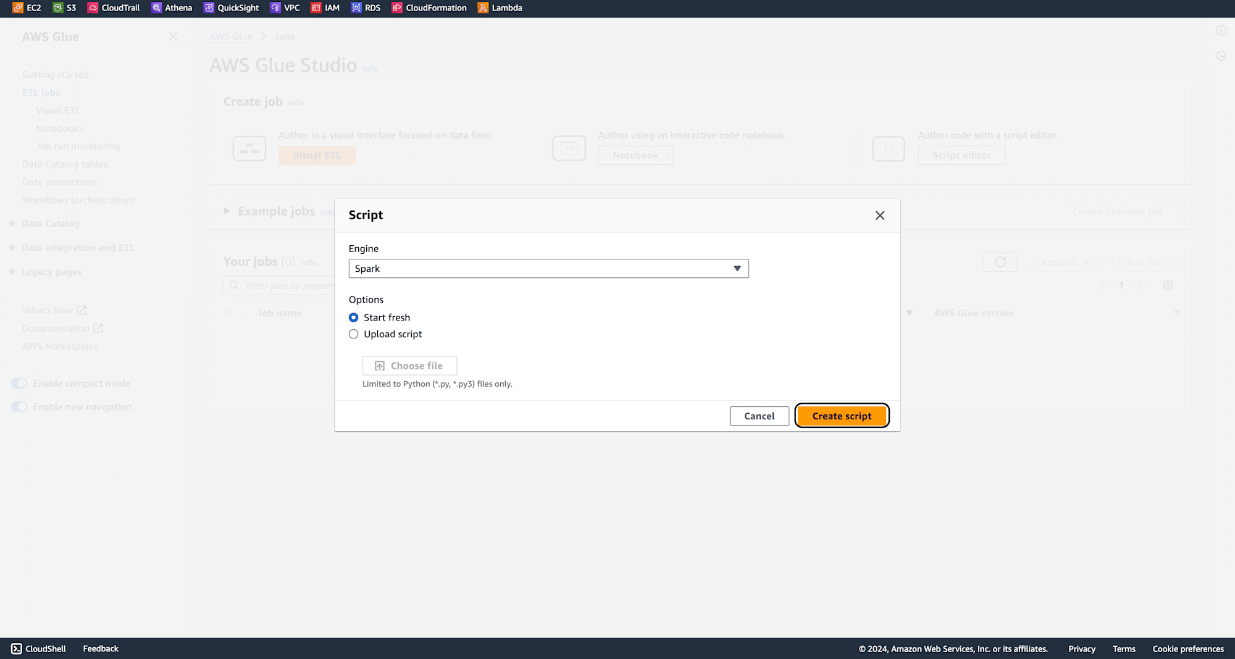Expand the Example jobs section

227,211
